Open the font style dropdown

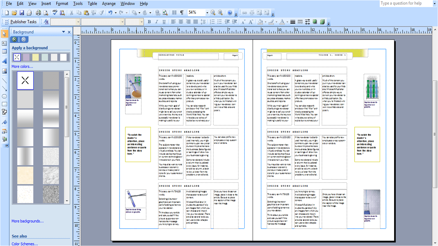[78, 22]
